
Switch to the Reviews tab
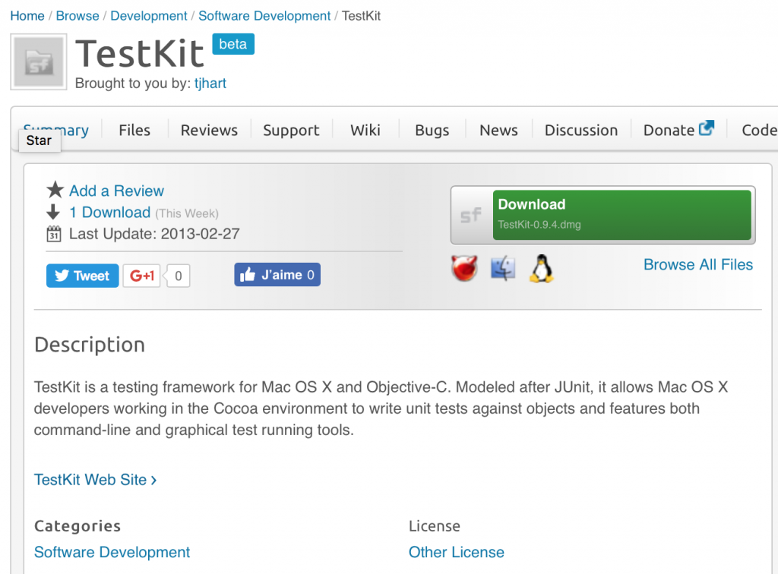[x=209, y=131]
